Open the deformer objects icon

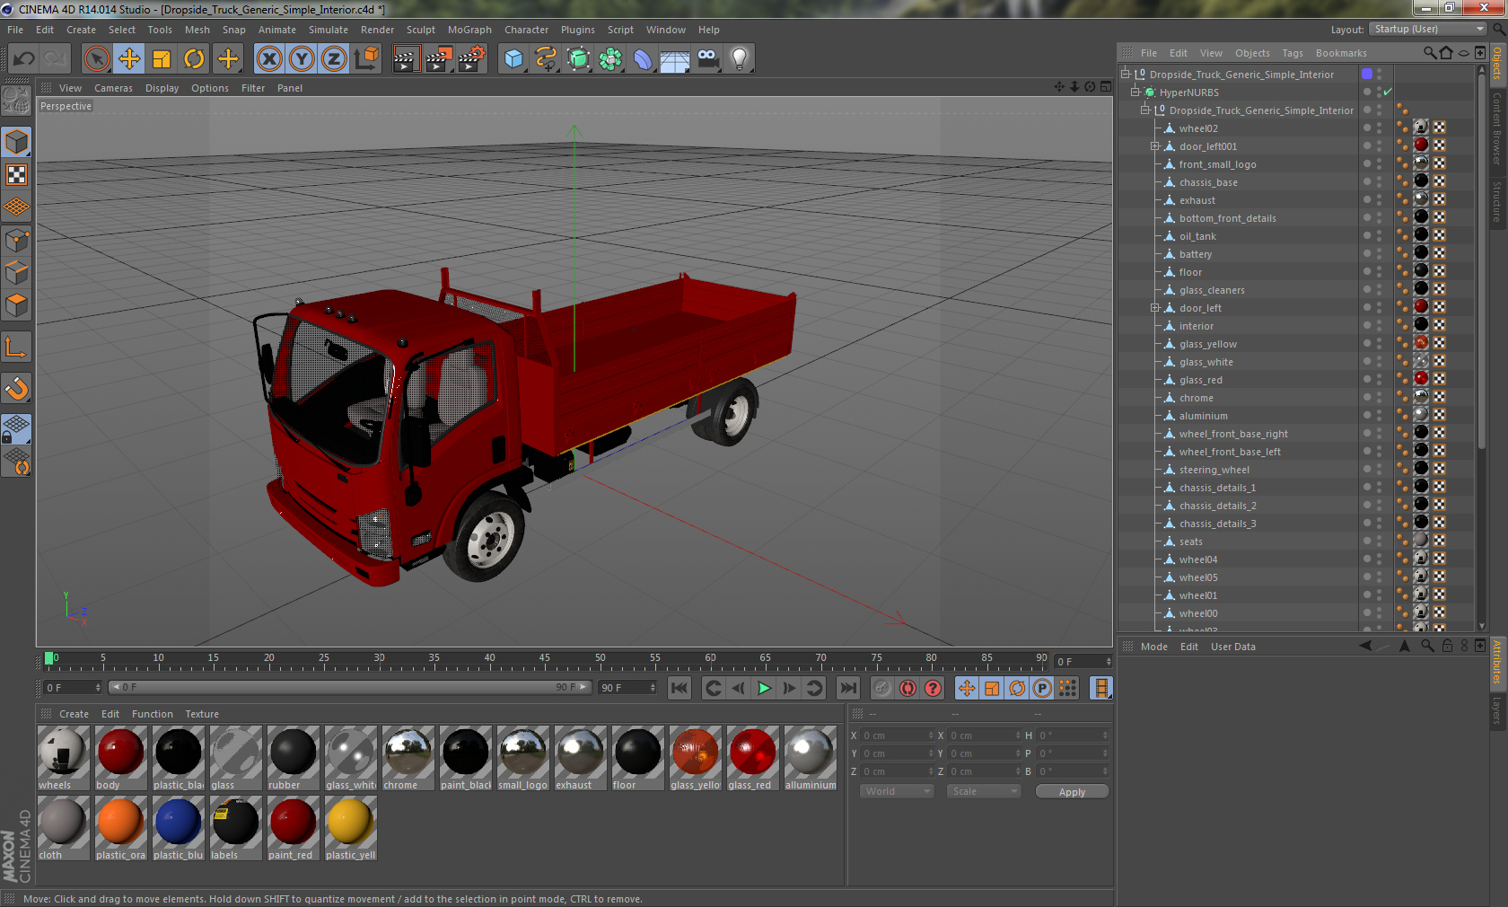(x=643, y=59)
